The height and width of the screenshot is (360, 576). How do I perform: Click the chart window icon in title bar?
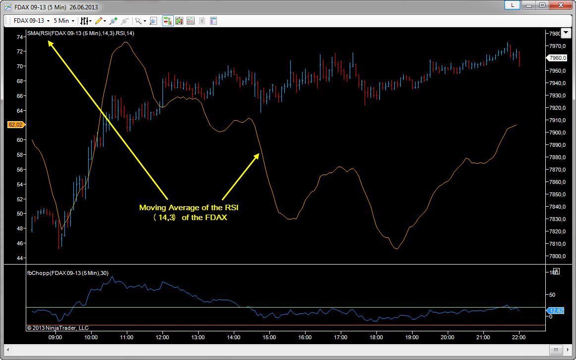8,7
